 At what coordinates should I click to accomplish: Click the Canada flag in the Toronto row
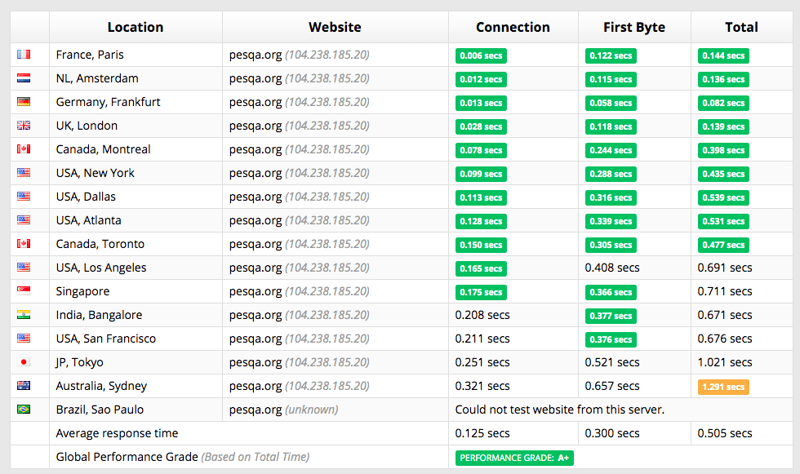pyautogui.click(x=24, y=244)
